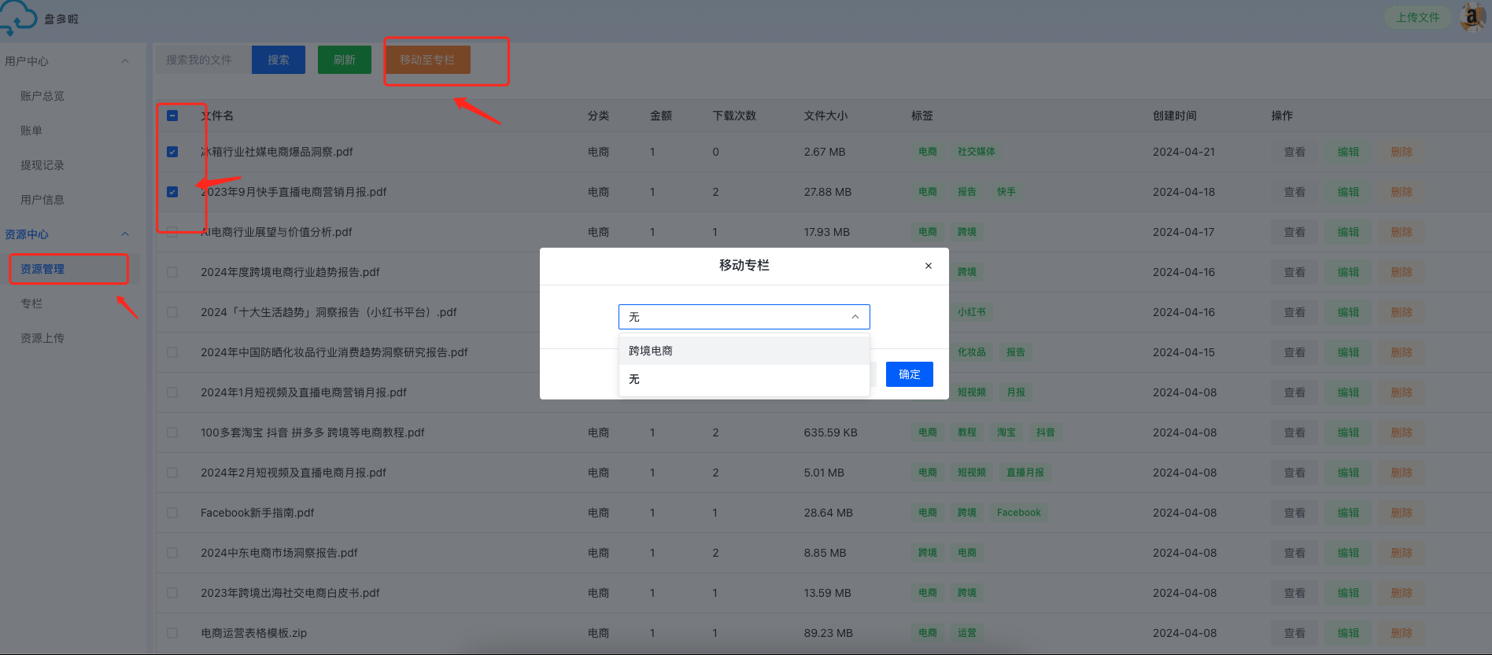Check the 2024年度跨境电商行业趋势报告.pdf checkbox

click(172, 272)
